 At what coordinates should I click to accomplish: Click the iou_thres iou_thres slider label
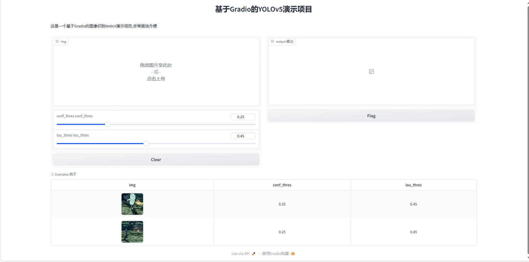(73, 135)
